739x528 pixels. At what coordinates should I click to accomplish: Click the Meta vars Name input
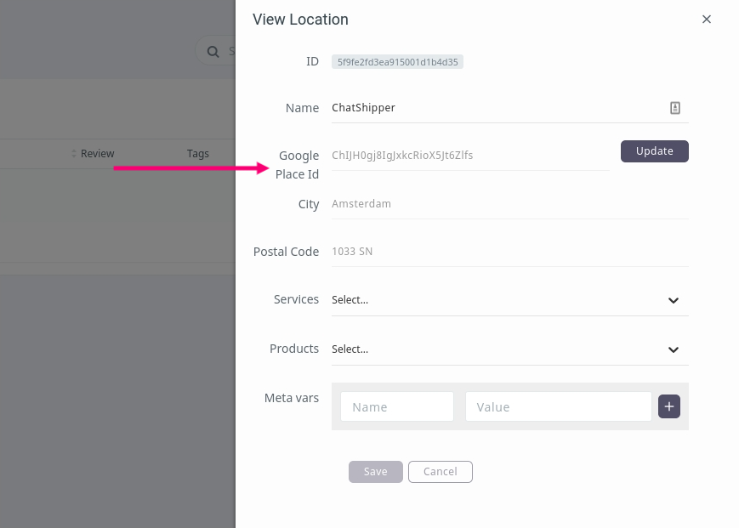point(397,406)
